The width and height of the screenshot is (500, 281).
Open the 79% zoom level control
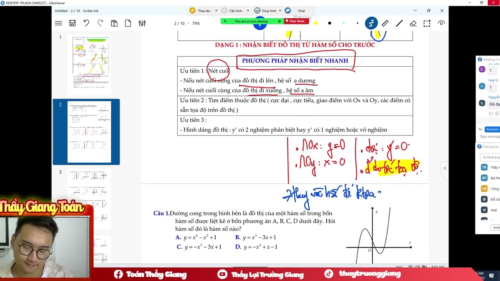click(x=196, y=23)
